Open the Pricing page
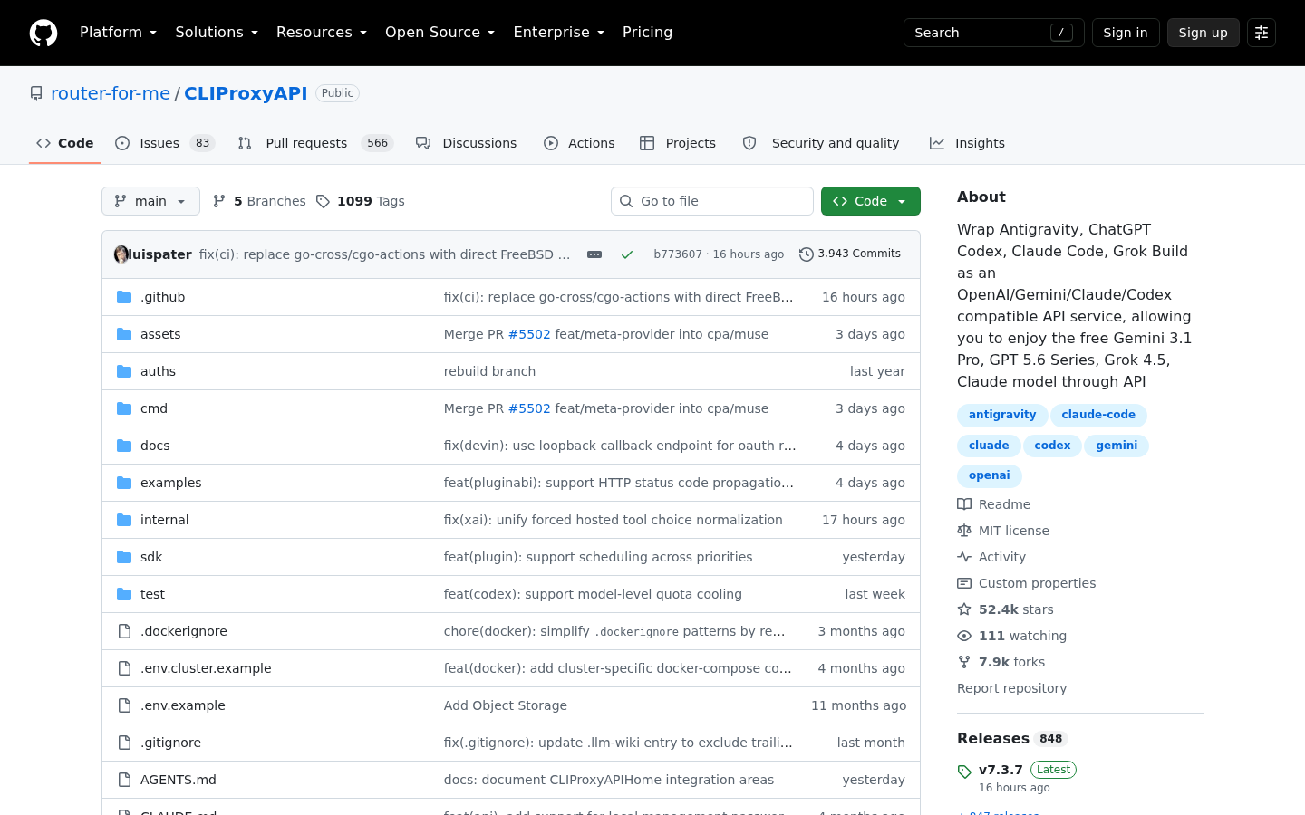Image resolution: width=1305 pixels, height=815 pixels. click(647, 33)
